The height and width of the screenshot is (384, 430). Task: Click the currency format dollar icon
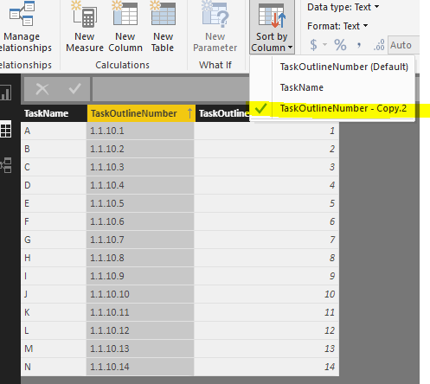click(314, 45)
